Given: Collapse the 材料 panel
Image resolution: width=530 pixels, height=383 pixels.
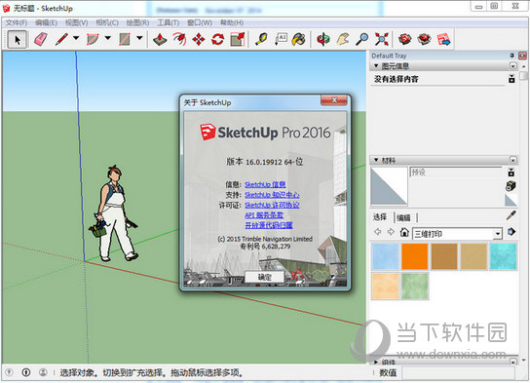Looking at the screenshot, I should (376, 160).
